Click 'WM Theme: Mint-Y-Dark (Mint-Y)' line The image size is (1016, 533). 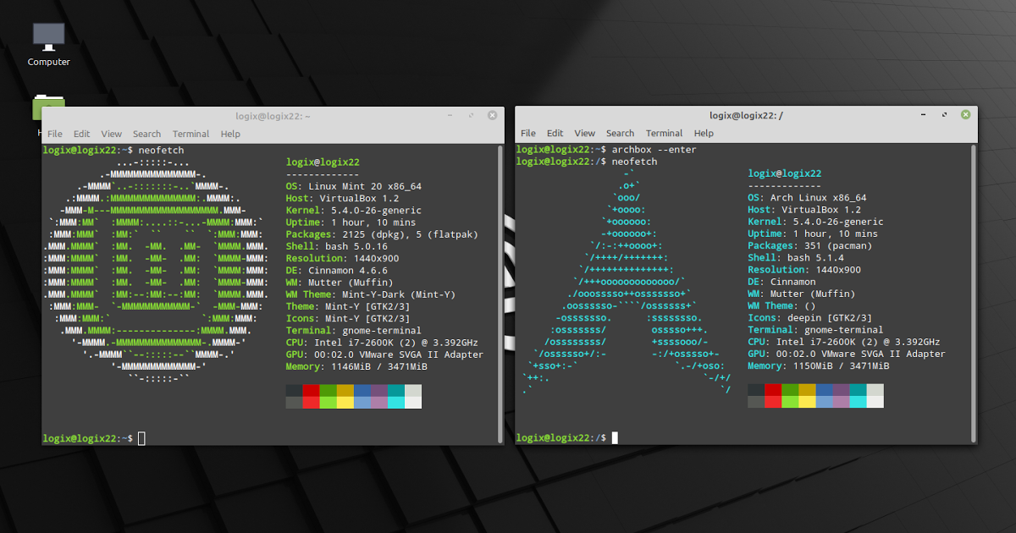click(x=371, y=294)
